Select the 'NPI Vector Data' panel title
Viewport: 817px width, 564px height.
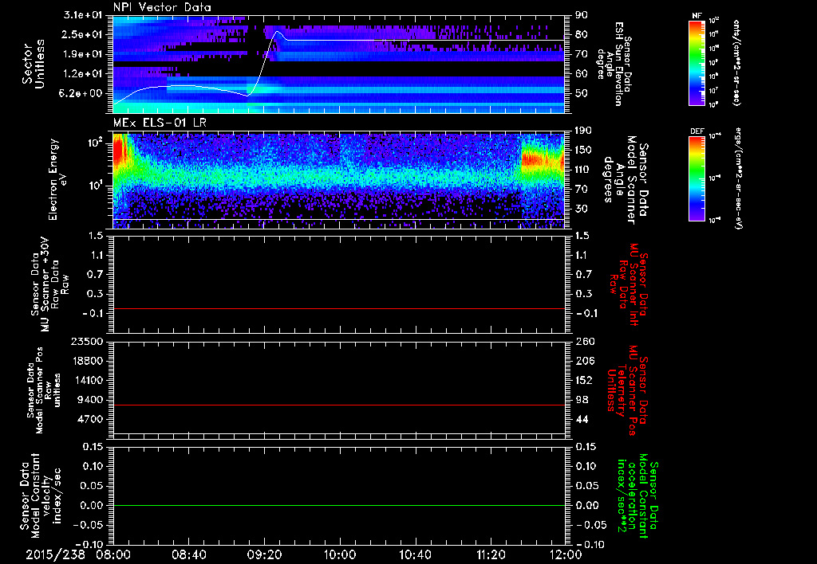[162, 7]
